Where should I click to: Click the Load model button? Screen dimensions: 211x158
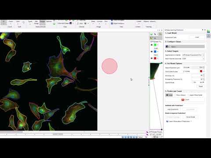point(197,37)
